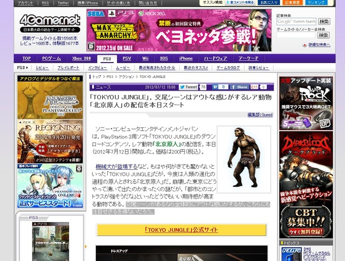The image size is (345, 261).
Task: Click the Facebook Share button
Action: coord(239,87)
